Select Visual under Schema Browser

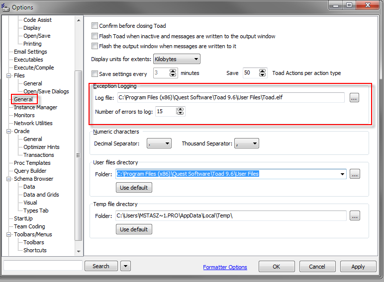point(30,203)
